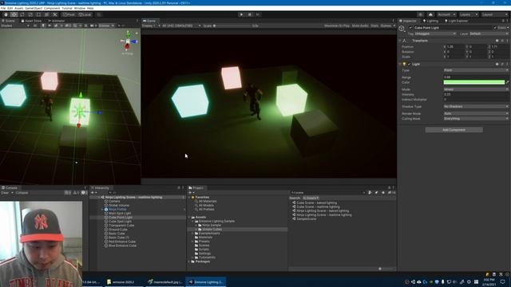Open the Tag dropdown
The height and width of the screenshot is (287, 511).
(435, 33)
